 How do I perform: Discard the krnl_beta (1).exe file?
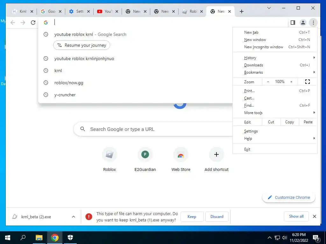[217, 217]
